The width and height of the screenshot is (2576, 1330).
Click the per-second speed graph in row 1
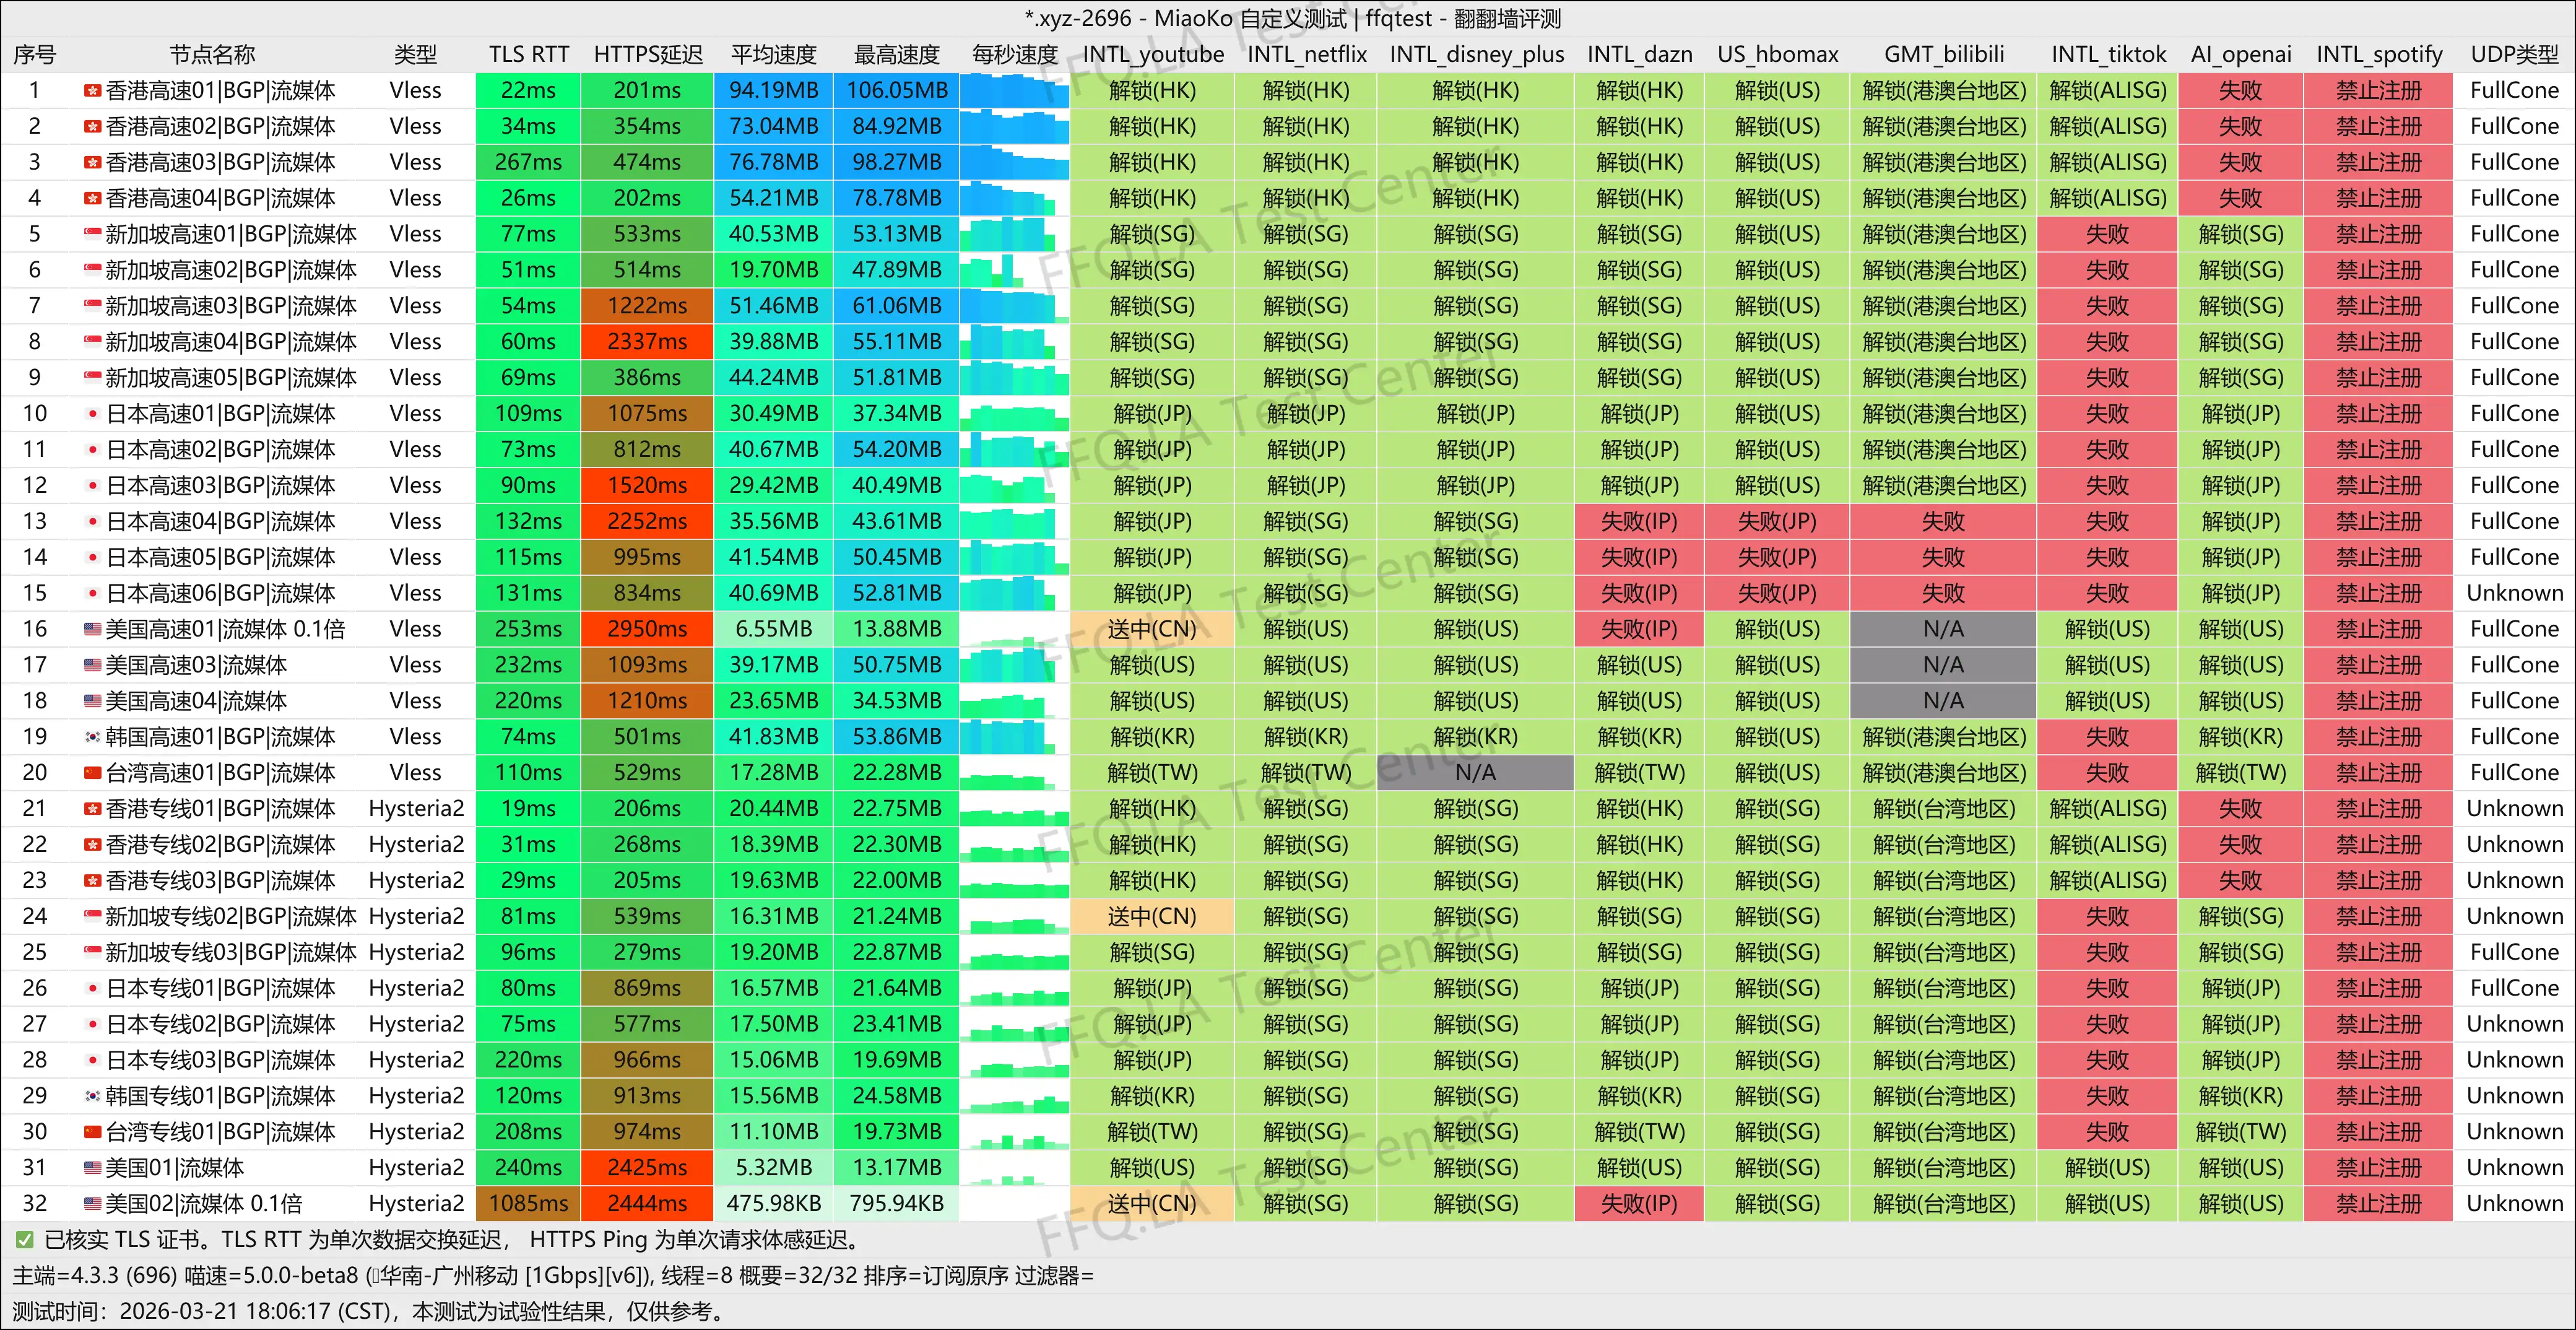click(x=1014, y=91)
